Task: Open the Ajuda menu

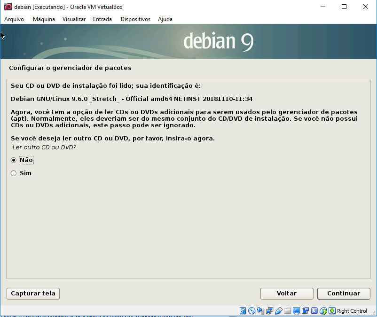Action: [x=165, y=19]
